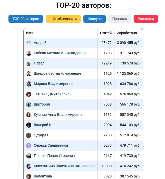This screenshot has height=179, width=165.
Task: Click Марина Владимировна's avatar picture
Action: [29, 84]
